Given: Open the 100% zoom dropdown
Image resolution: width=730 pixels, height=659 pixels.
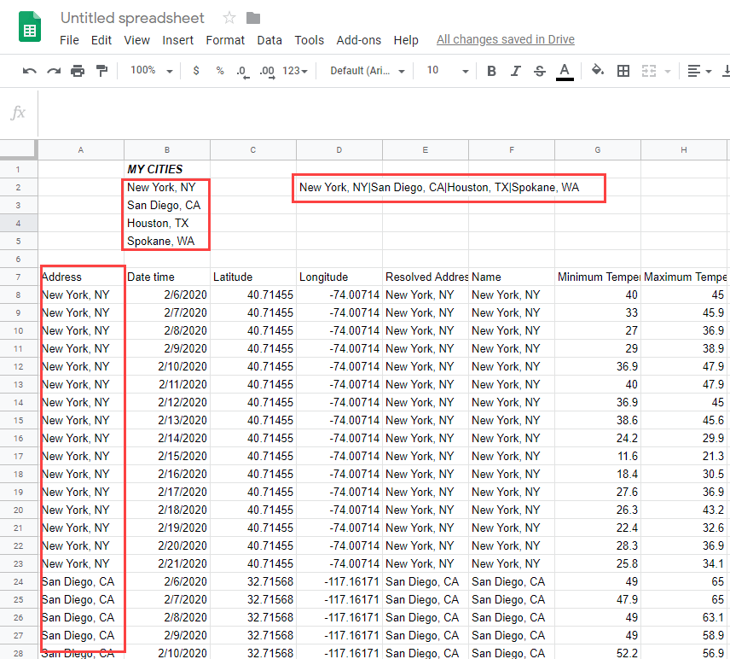Looking at the screenshot, I should 151,71.
